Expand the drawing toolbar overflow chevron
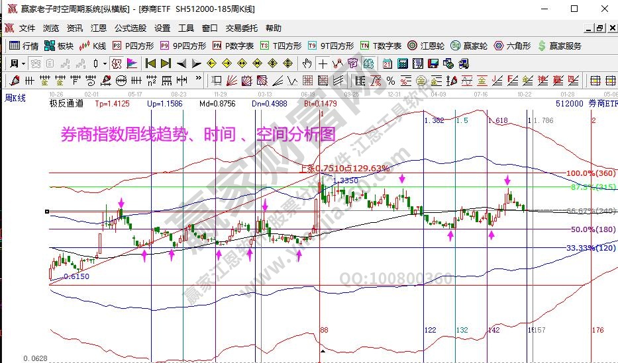This screenshot has width=618, height=363. (x=199, y=80)
